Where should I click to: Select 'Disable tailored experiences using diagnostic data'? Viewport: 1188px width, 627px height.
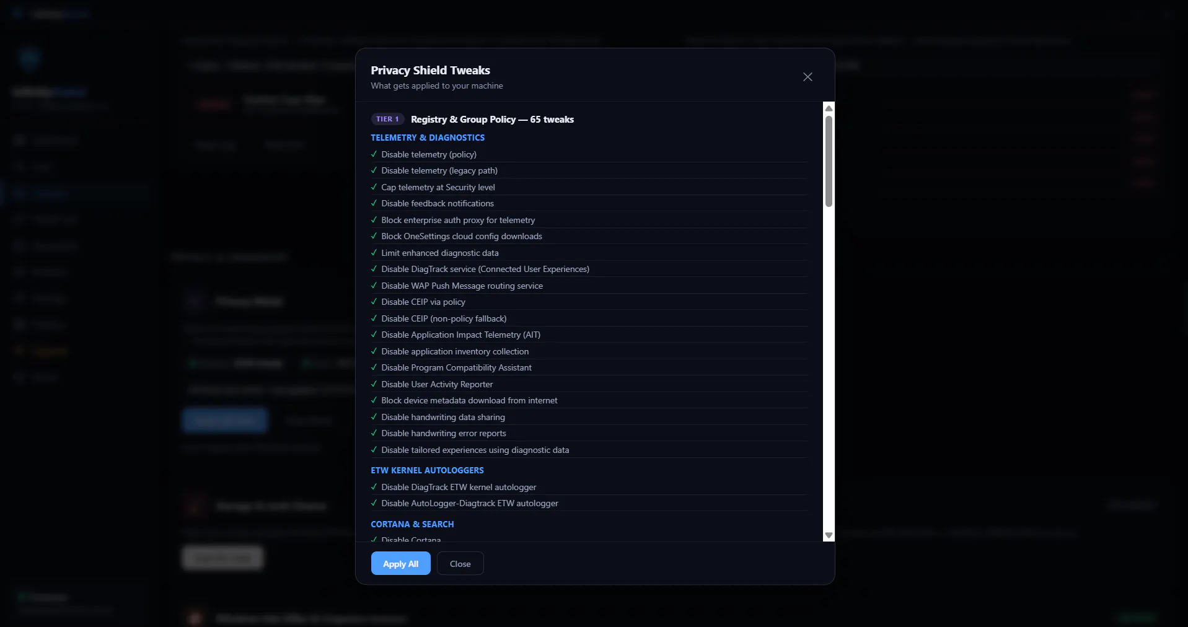589,450
